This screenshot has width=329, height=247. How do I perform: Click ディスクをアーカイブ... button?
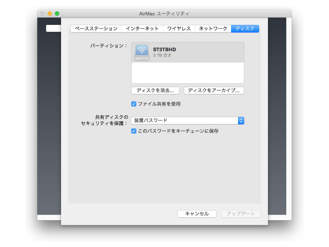pos(214,90)
